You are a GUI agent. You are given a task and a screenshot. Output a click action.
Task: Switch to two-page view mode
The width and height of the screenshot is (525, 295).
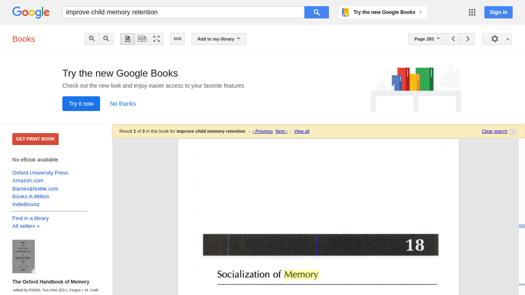point(142,39)
